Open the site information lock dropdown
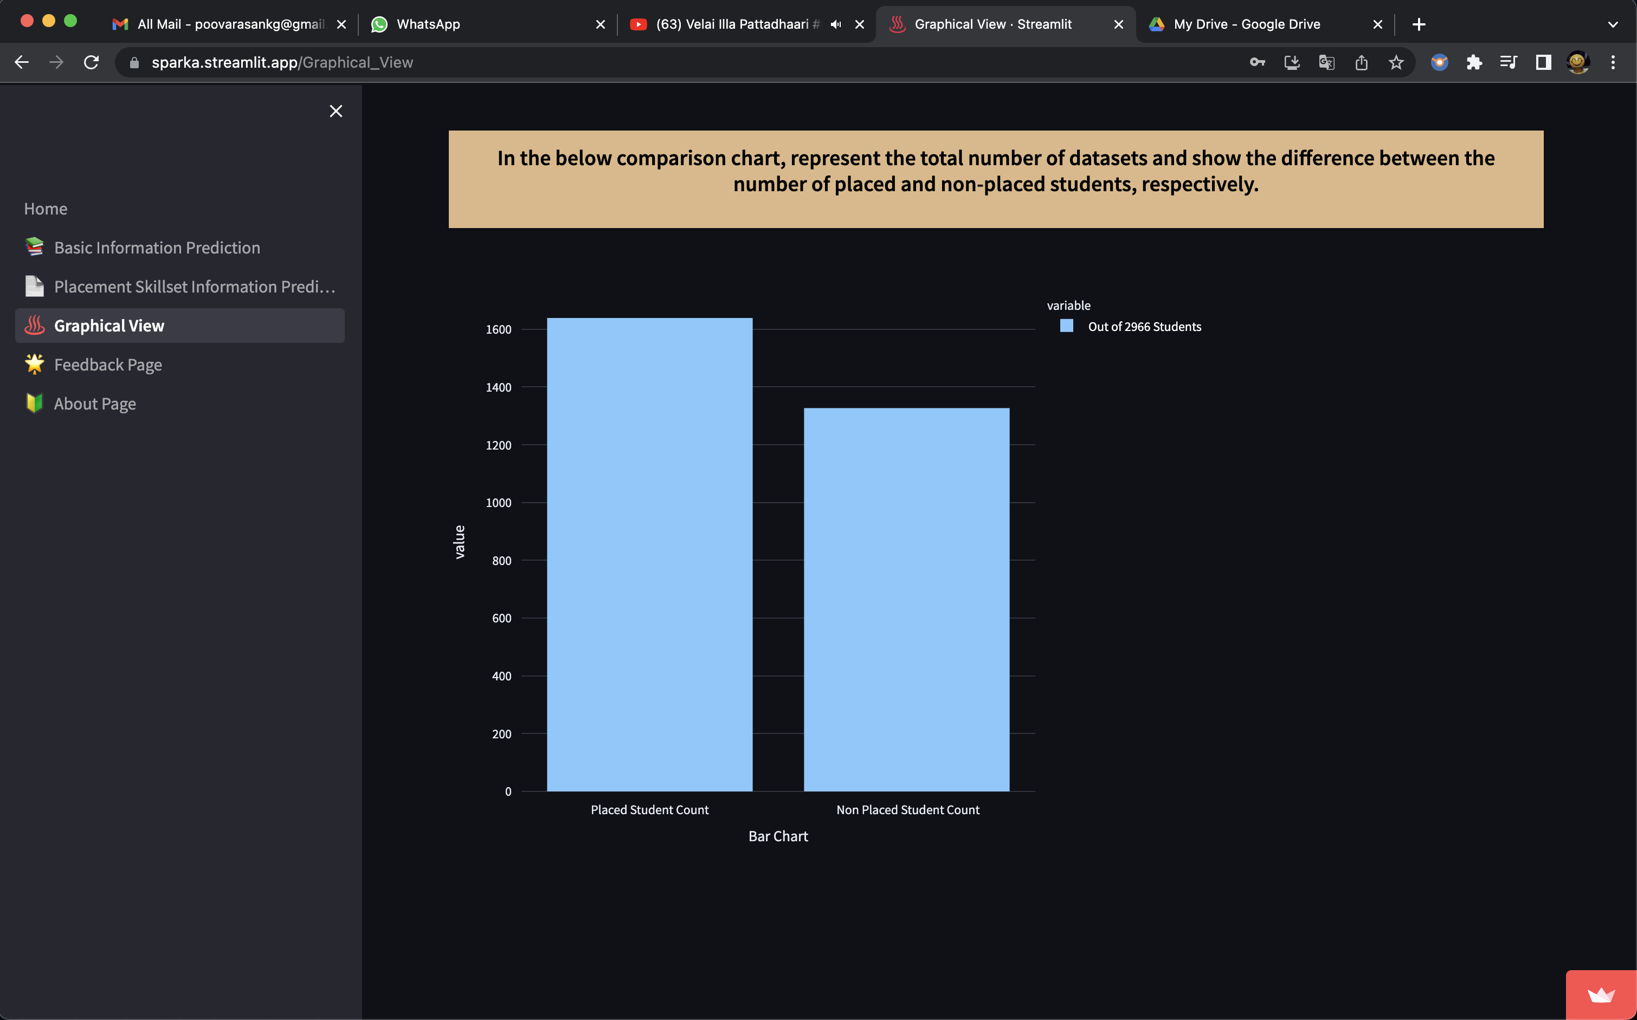1637x1020 pixels. pos(134,62)
